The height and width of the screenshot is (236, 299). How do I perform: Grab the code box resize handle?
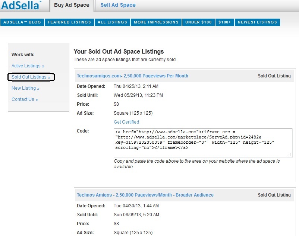click(x=290, y=154)
